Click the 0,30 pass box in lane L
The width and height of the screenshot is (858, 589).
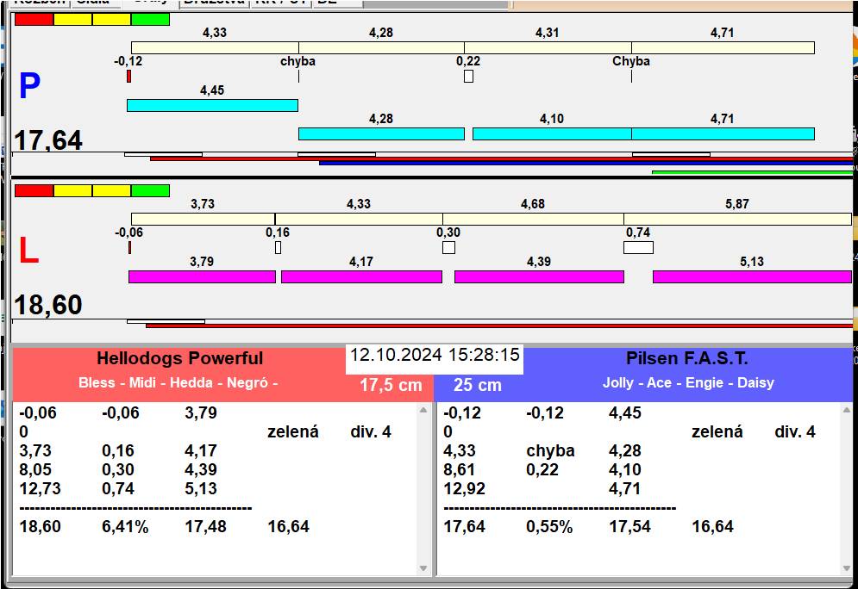pyautogui.click(x=448, y=247)
